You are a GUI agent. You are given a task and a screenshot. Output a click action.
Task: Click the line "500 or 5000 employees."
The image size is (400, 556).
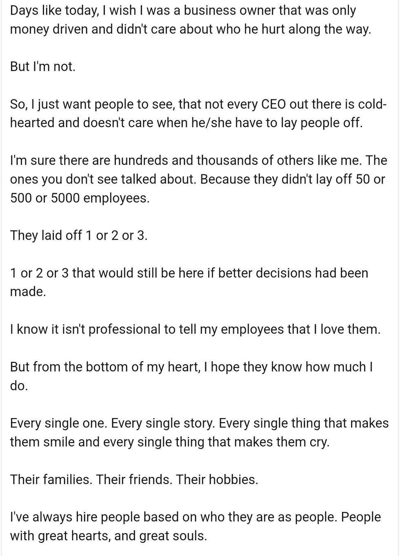pyautogui.click(x=80, y=198)
